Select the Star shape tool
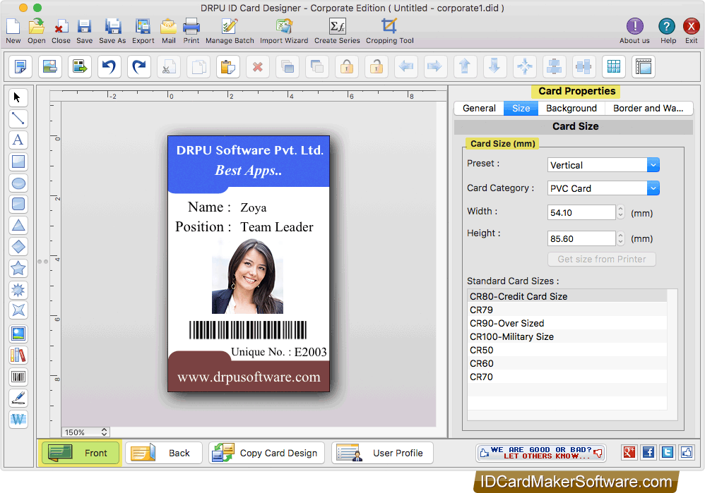Image resolution: width=705 pixels, height=493 pixels. pyautogui.click(x=18, y=269)
